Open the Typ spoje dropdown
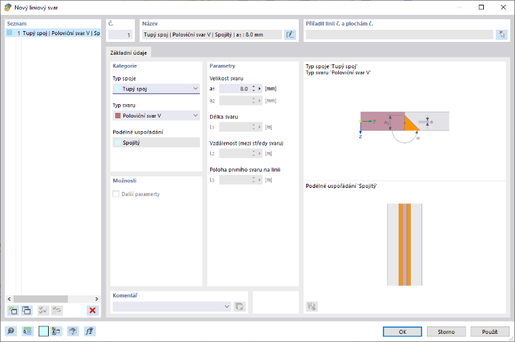The image size is (515, 342). [x=156, y=89]
